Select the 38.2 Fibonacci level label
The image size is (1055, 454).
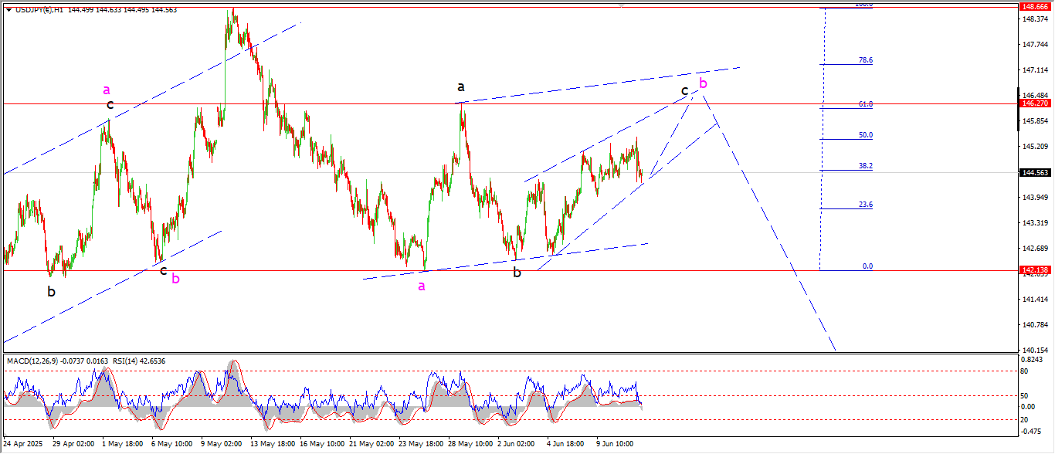866,166
